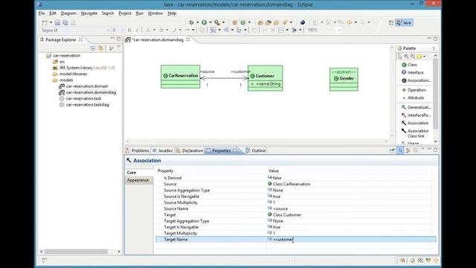This screenshot has height=268, width=476.
Task: Click the Source Multiplicity value
Action: point(274,202)
